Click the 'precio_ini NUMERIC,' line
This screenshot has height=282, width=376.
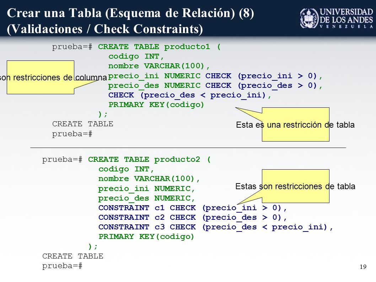point(146,188)
